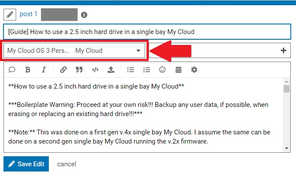Insert a numbered list
This screenshot has height=175, width=296.
(146, 70)
